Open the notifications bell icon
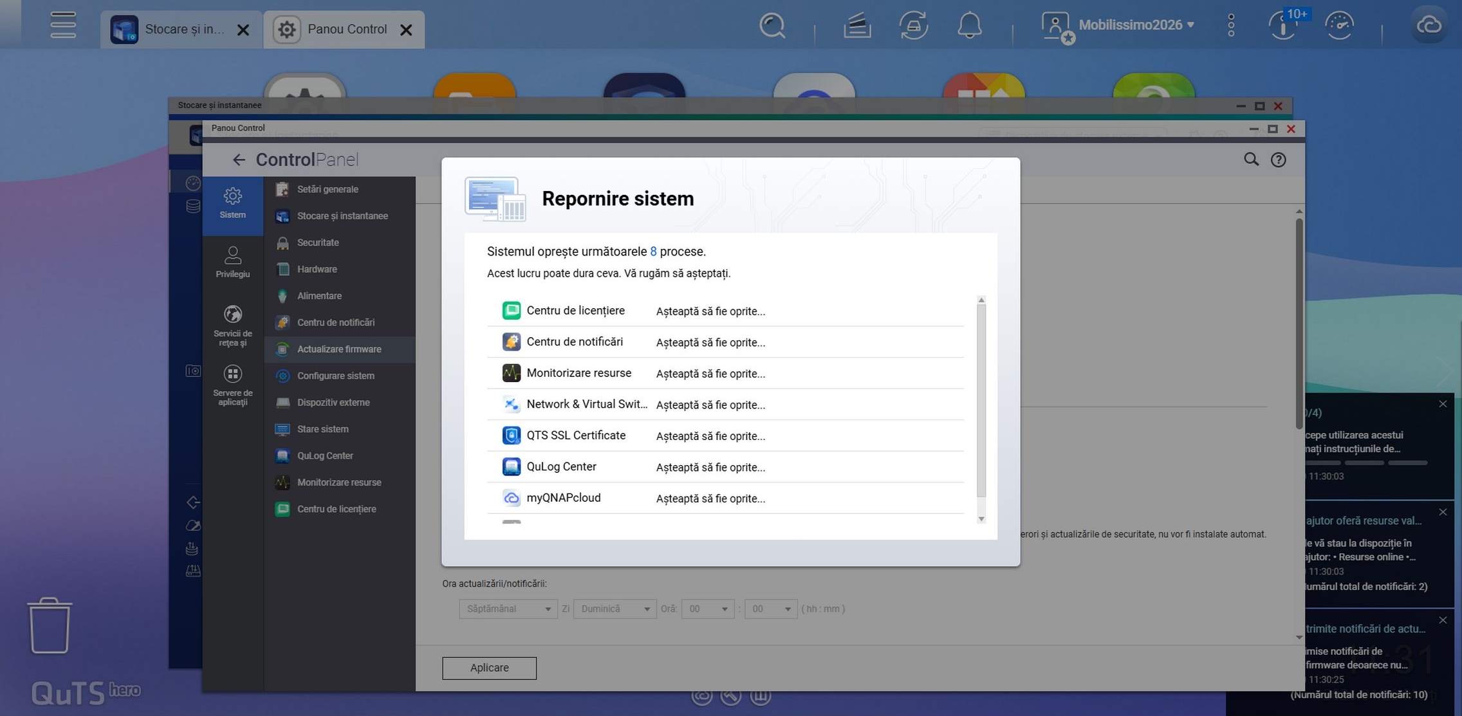Viewport: 1462px width, 716px height. point(969,26)
